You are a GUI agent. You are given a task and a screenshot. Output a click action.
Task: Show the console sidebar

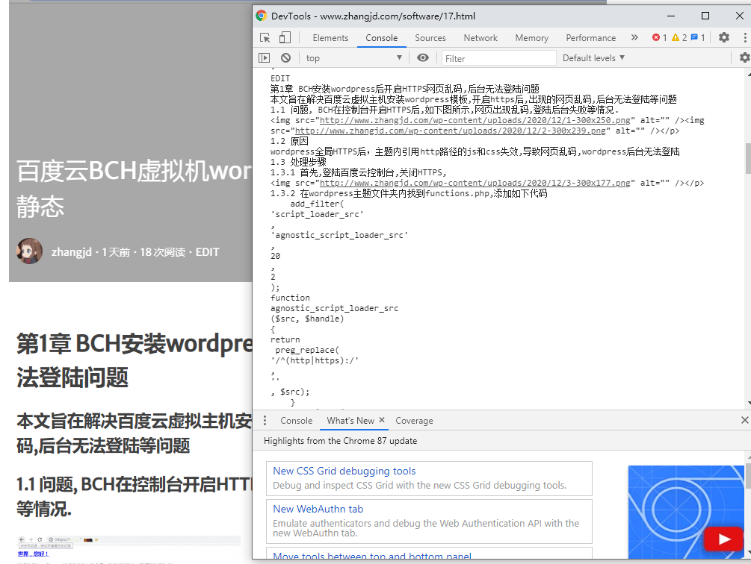(x=264, y=58)
